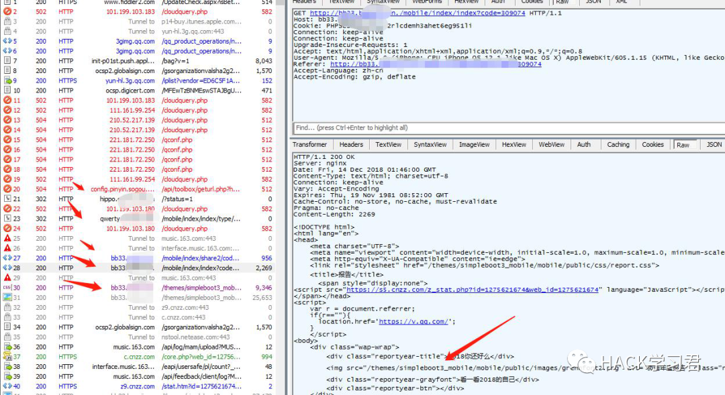Select host cell config.pinyin.sogou....

click(123, 189)
